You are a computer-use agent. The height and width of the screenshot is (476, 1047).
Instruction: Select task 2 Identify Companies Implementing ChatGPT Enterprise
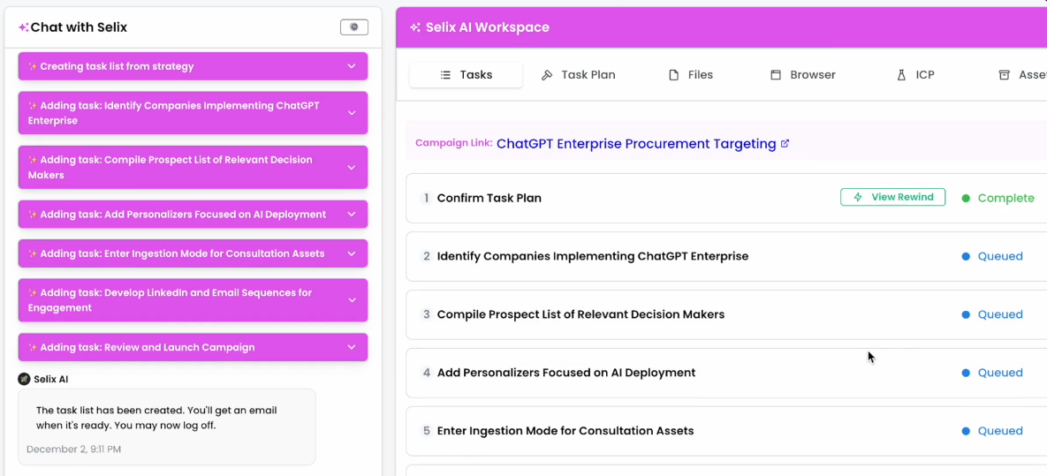[726, 256]
